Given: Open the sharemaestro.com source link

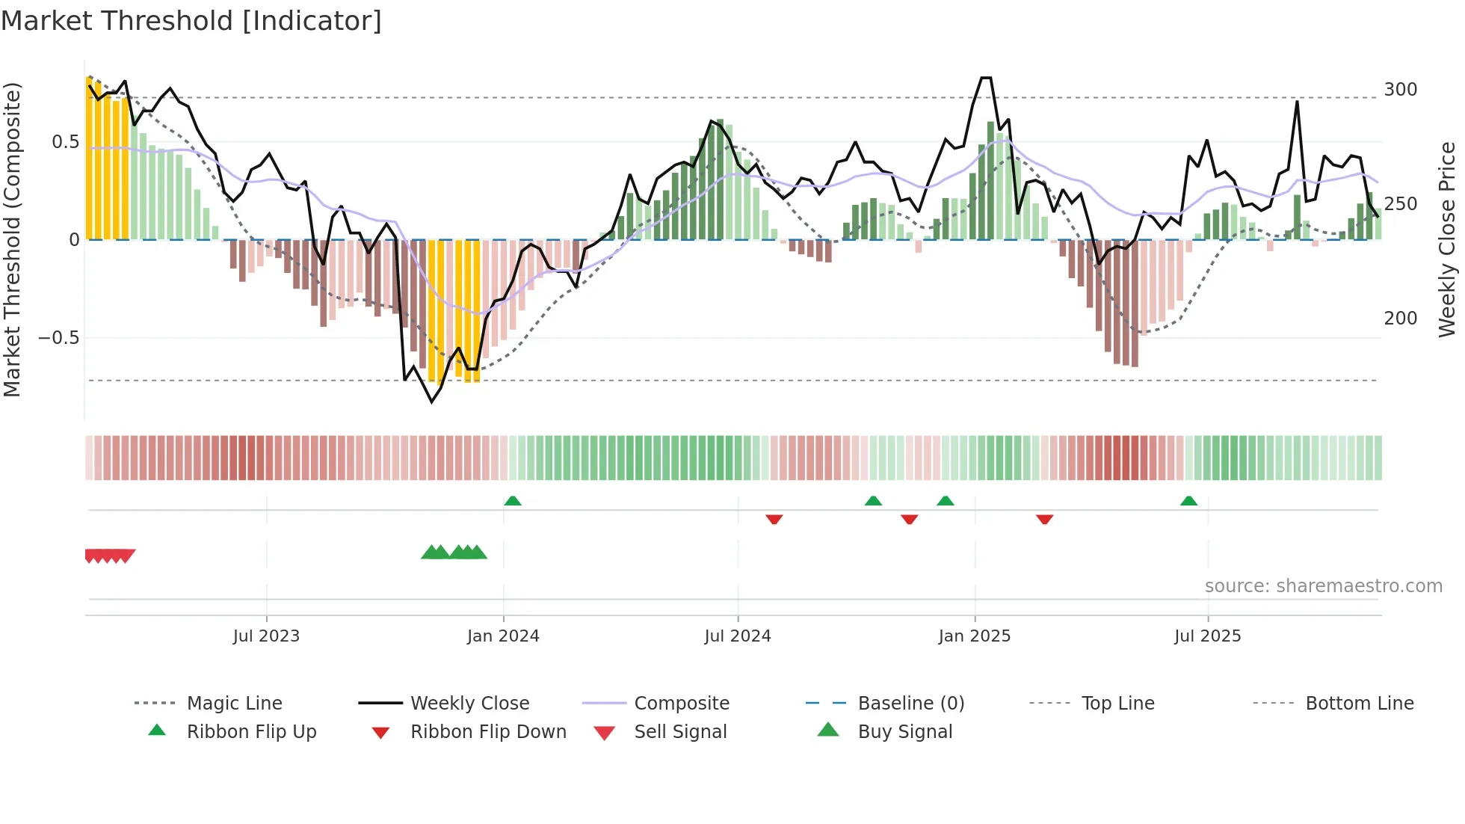Looking at the screenshot, I should [x=1323, y=585].
